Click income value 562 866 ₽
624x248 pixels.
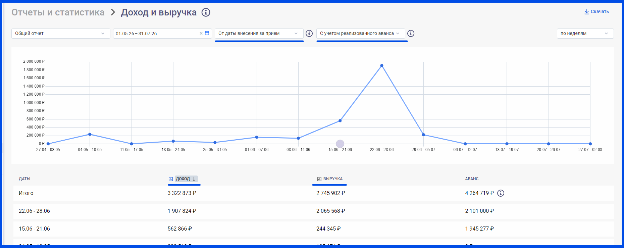[x=180, y=229]
